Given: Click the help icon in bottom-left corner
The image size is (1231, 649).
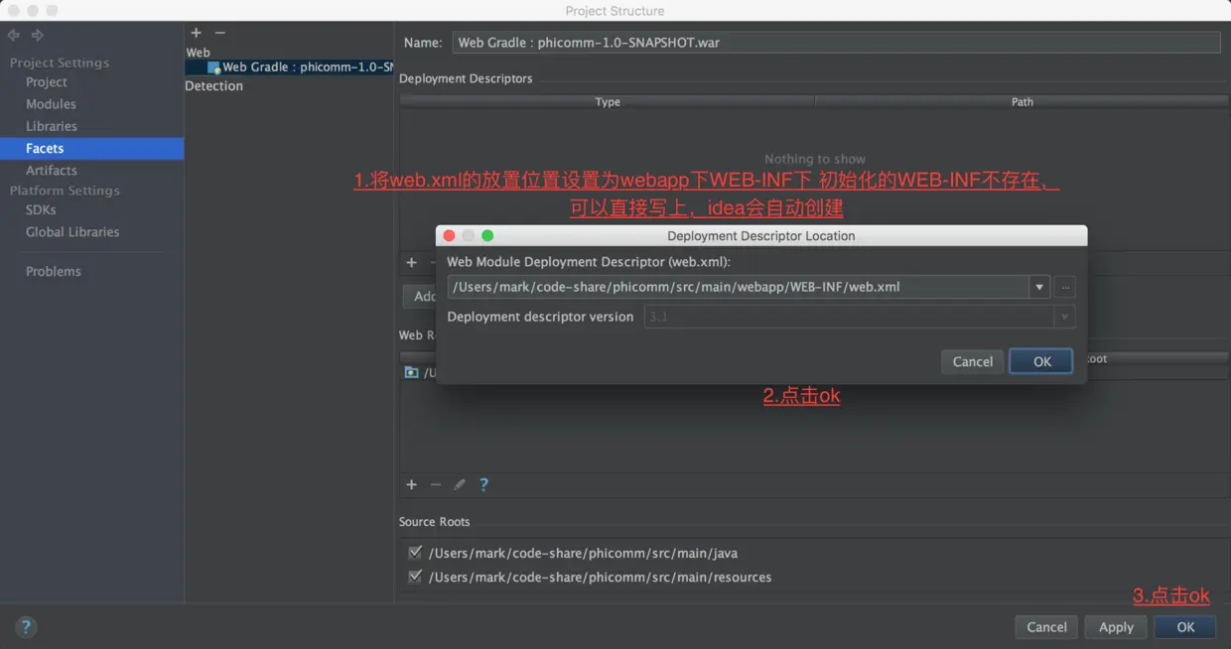Looking at the screenshot, I should coord(26,627).
